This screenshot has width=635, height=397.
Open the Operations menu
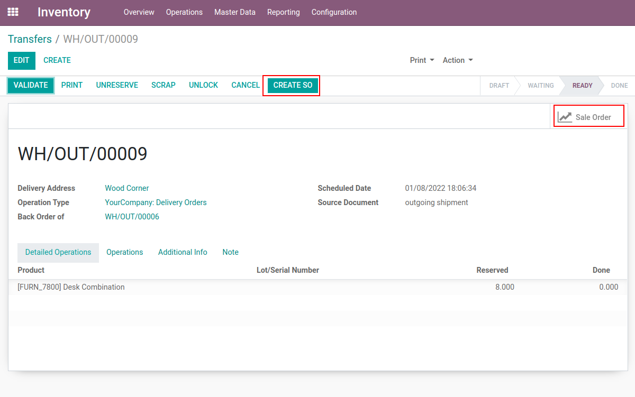point(184,12)
